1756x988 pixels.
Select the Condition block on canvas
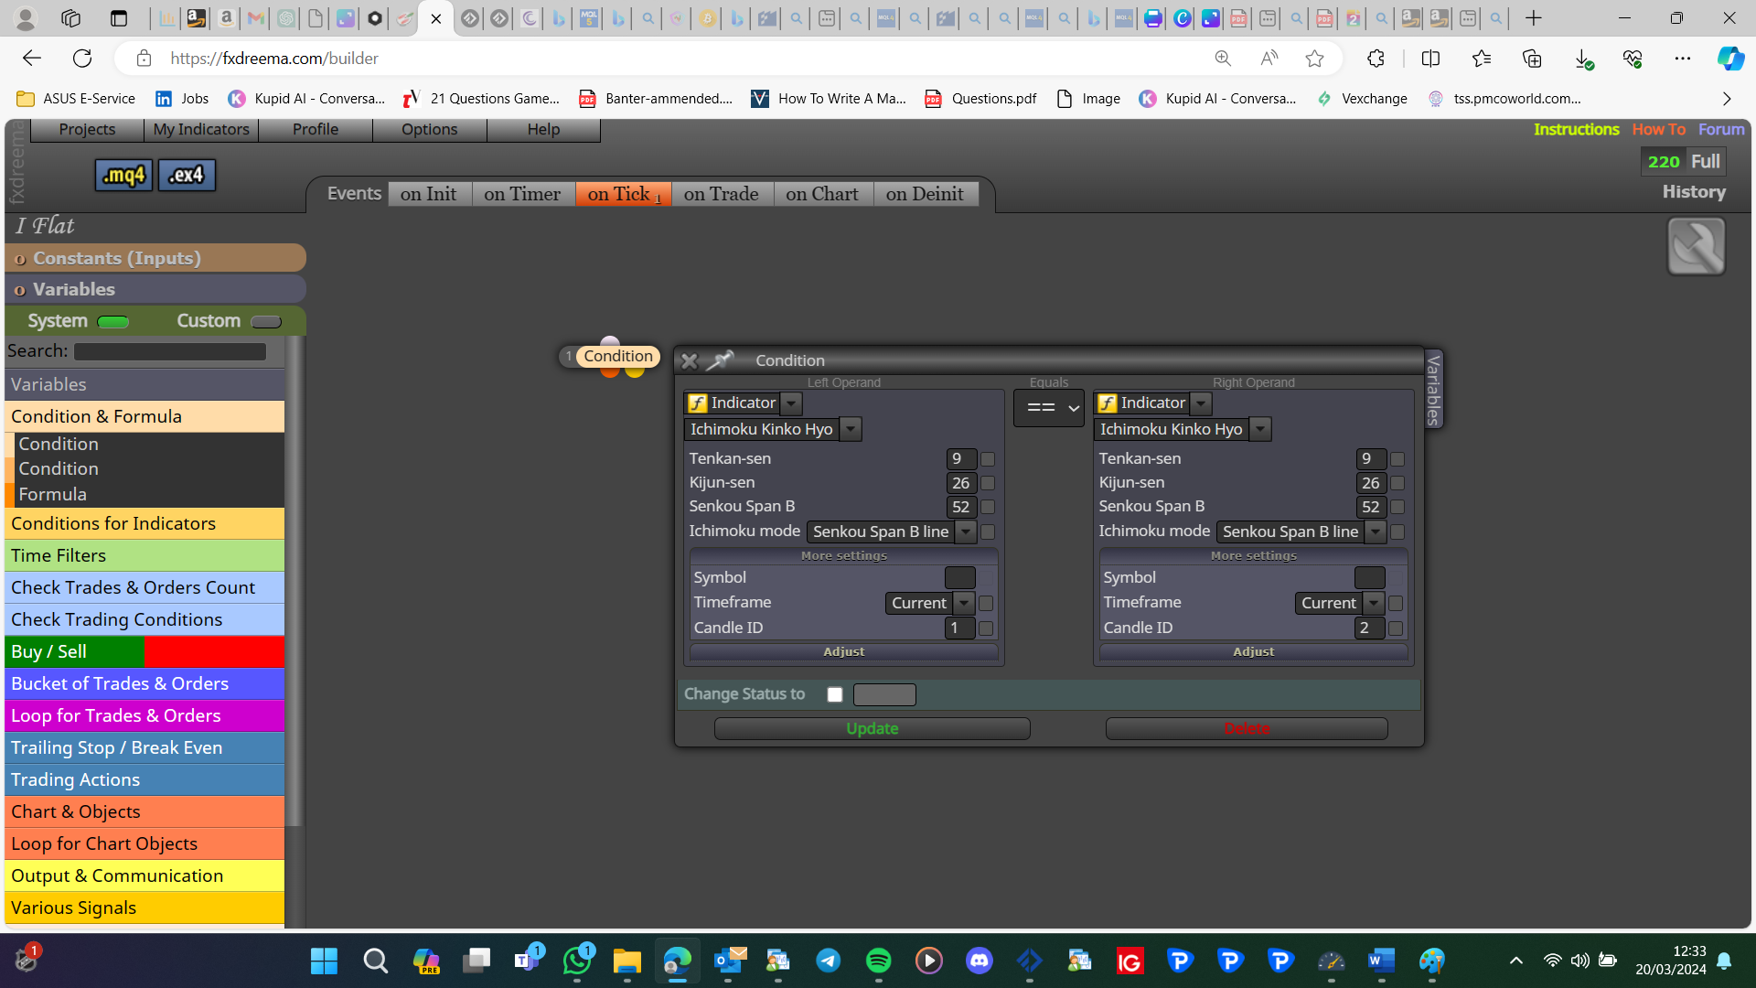pyautogui.click(x=618, y=356)
